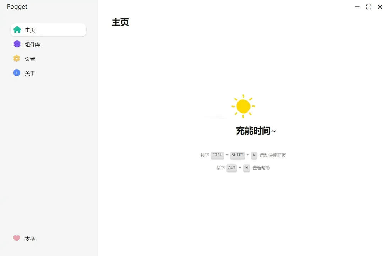Click the SHIFT key hint badge
388x256 pixels.
click(237, 155)
